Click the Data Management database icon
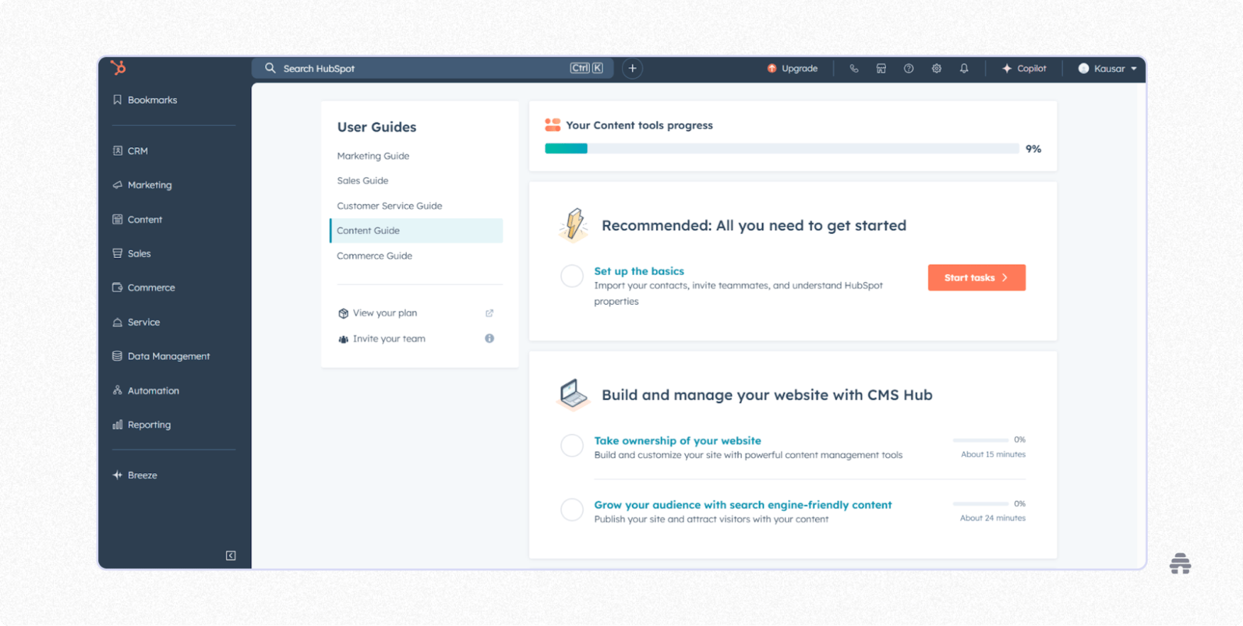The height and width of the screenshot is (626, 1243). (x=117, y=356)
